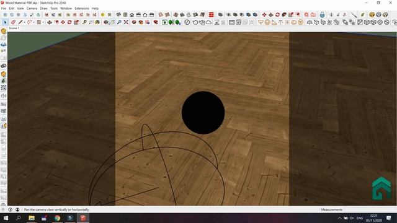397x223 pixels.
Task: Open the Help menu
Action: [95, 8]
